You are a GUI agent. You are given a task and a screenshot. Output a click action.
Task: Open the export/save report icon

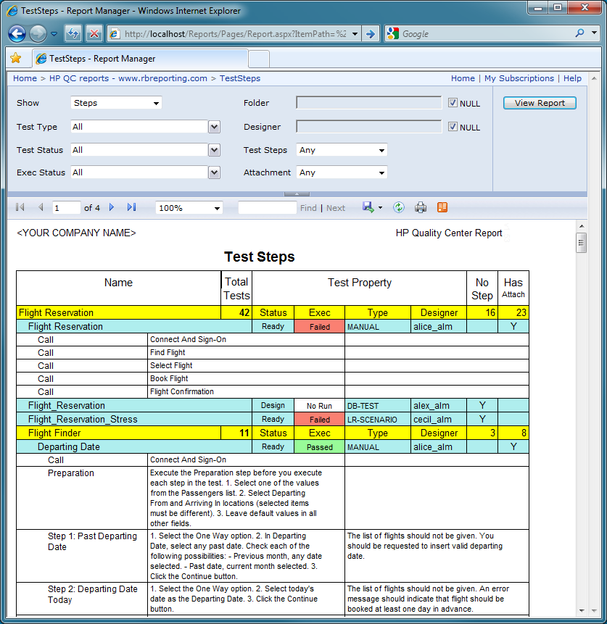click(x=368, y=207)
